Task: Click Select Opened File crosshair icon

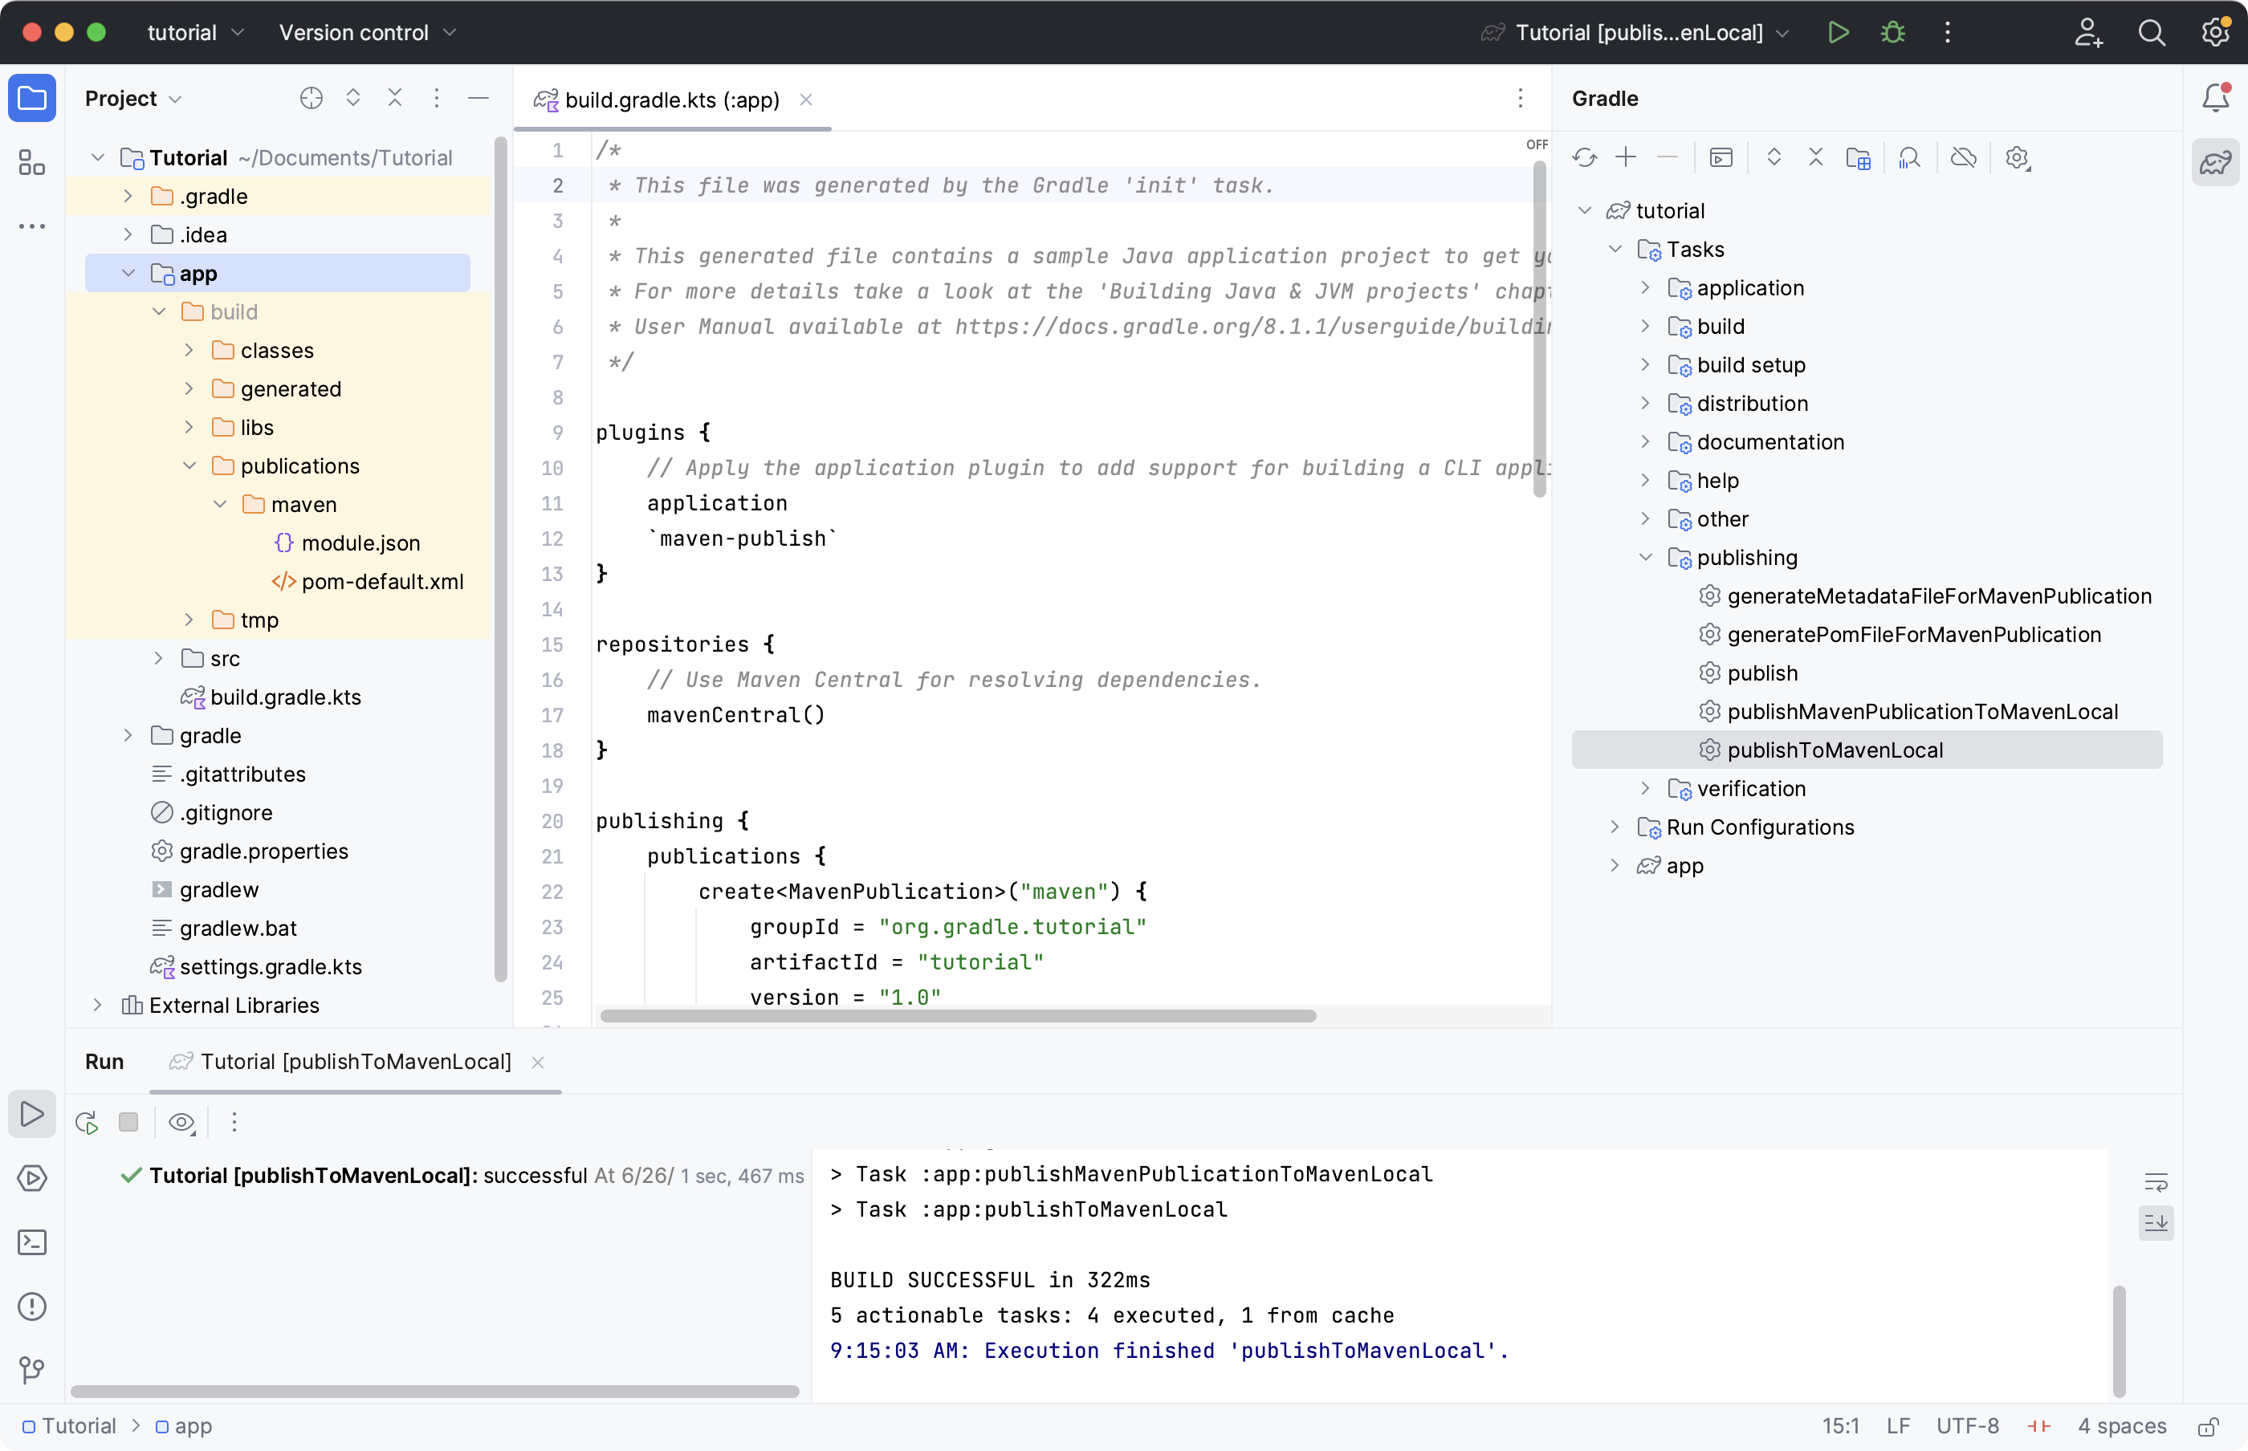Action: tap(311, 98)
